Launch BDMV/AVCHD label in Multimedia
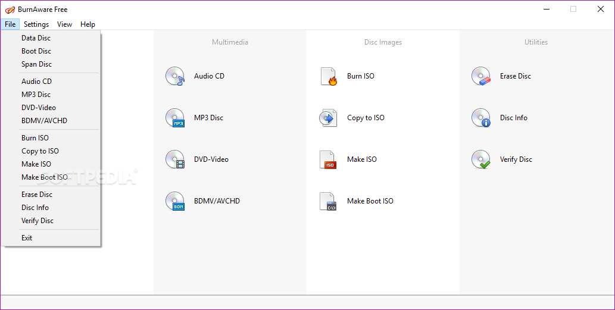 coord(217,201)
